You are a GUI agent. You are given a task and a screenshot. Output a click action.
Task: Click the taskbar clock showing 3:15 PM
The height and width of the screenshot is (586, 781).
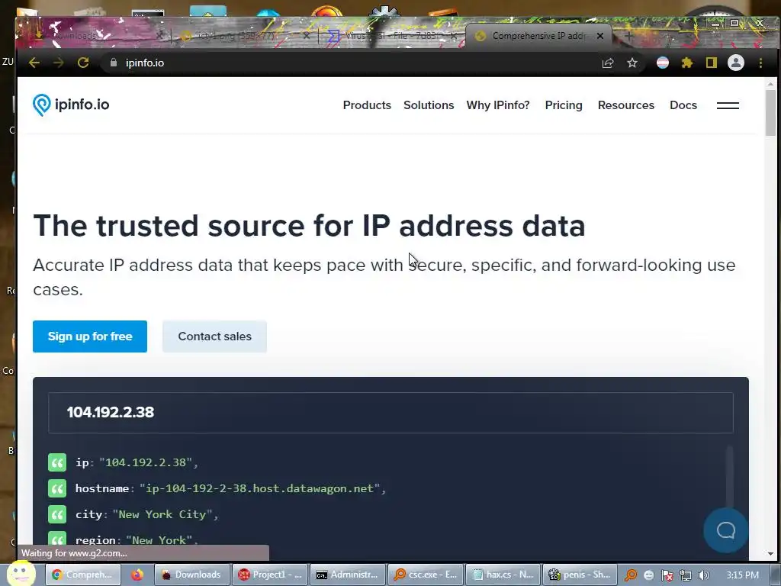[742, 575]
